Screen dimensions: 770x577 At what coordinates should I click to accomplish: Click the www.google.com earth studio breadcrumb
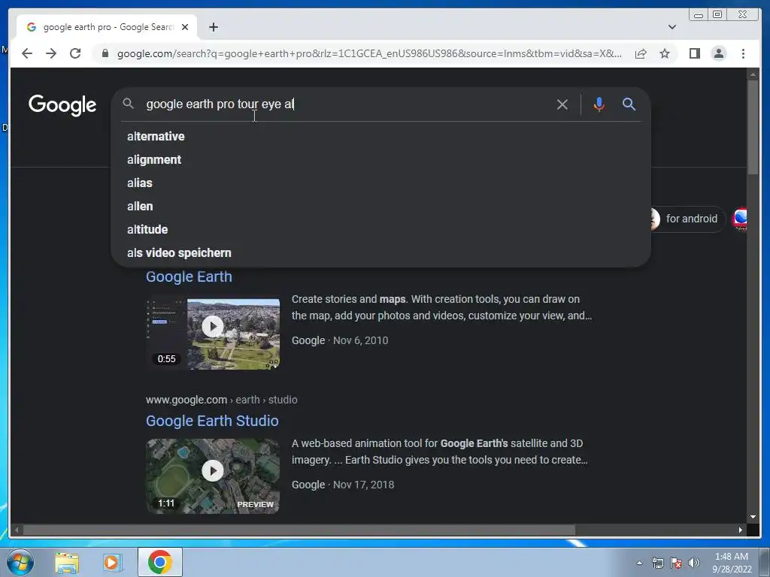tap(222, 400)
